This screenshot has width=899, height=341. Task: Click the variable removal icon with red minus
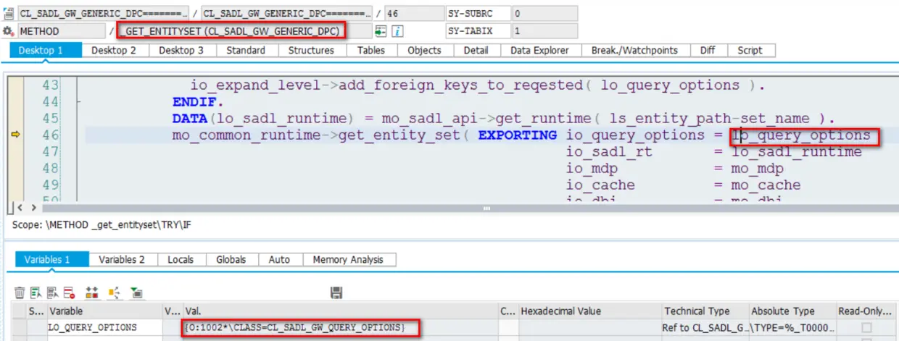[x=69, y=292]
